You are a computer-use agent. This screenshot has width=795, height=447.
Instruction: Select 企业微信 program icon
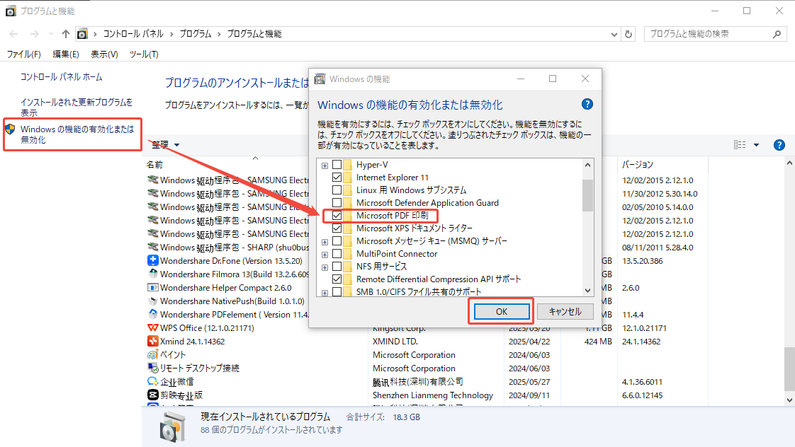coord(152,381)
